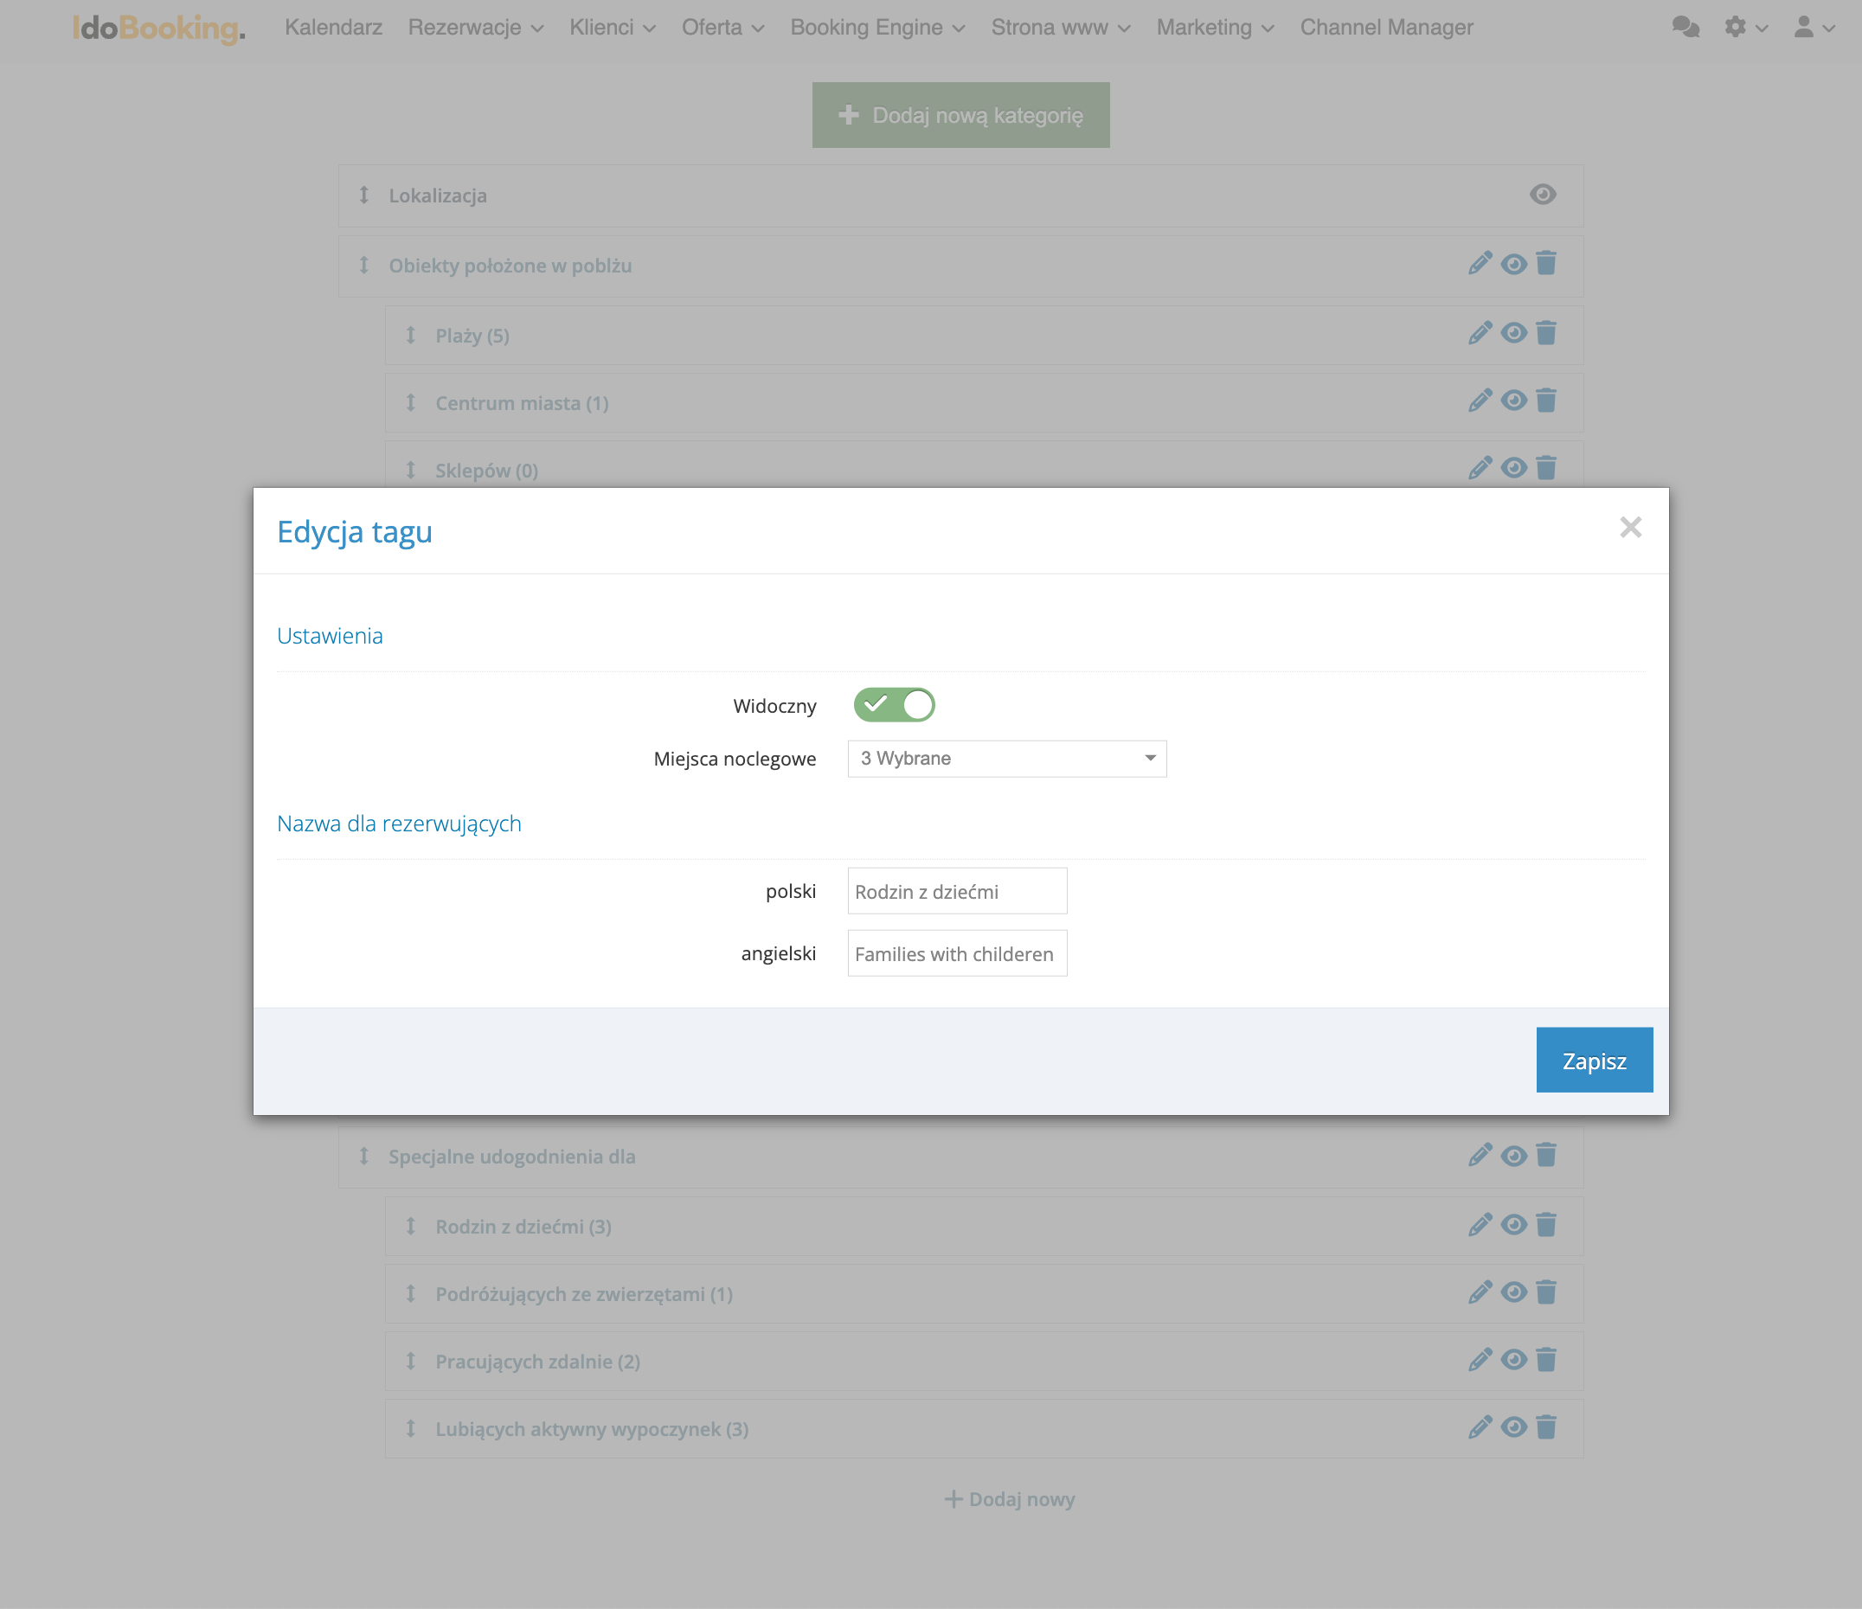Image resolution: width=1862 pixels, height=1609 pixels.
Task: Open the Miejsca noclegowe dropdown
Action: click(1006, 759)
